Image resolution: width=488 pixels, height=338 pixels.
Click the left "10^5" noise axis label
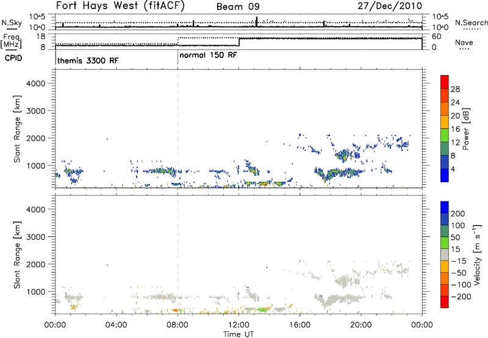coord(37,17)
